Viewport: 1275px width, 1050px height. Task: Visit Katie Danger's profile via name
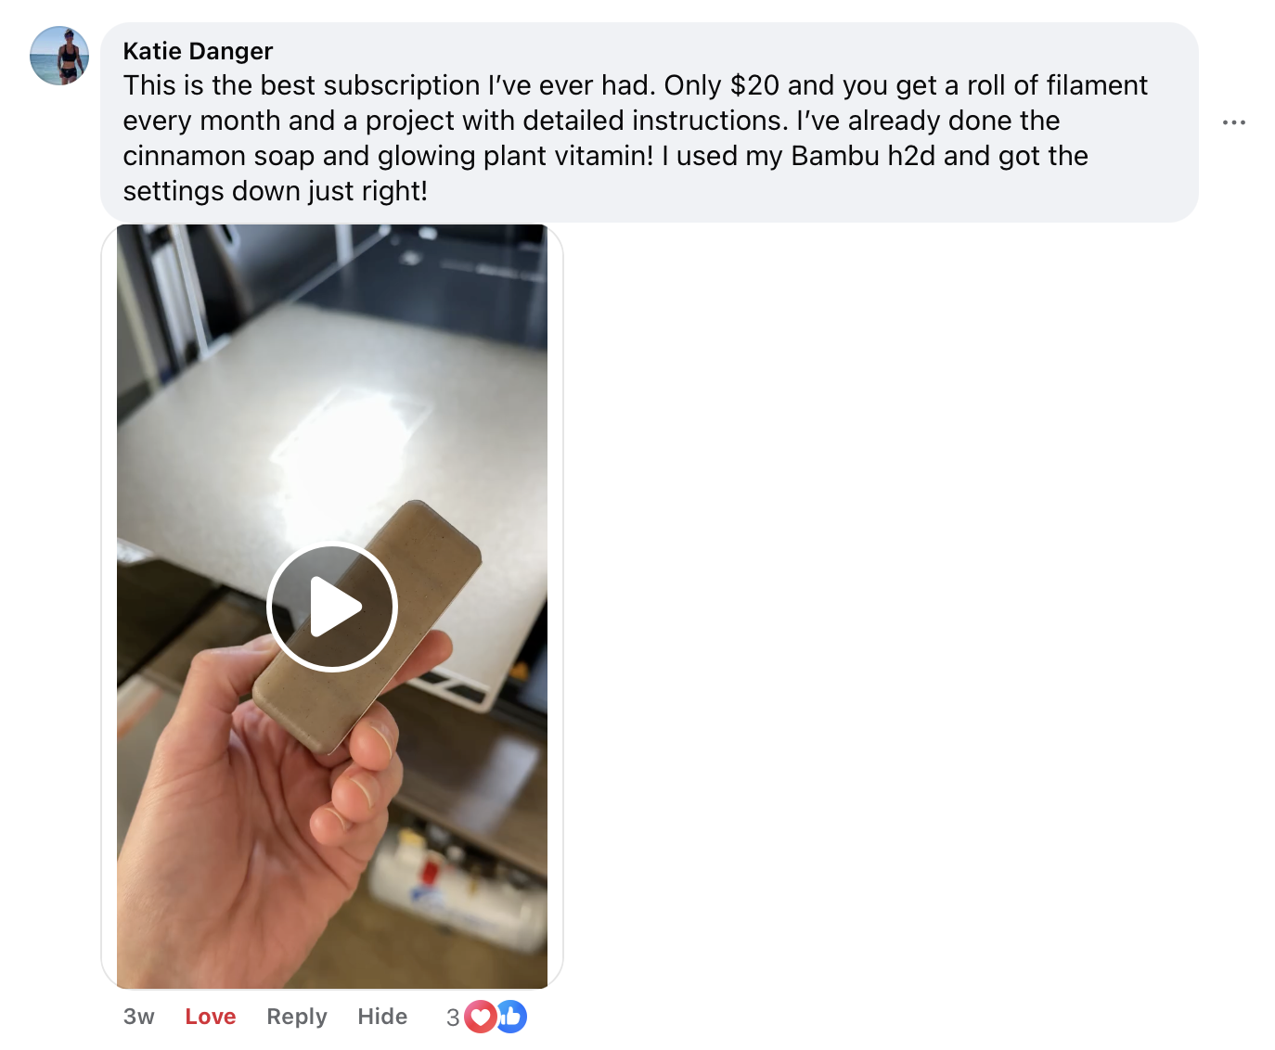(198, 51)
